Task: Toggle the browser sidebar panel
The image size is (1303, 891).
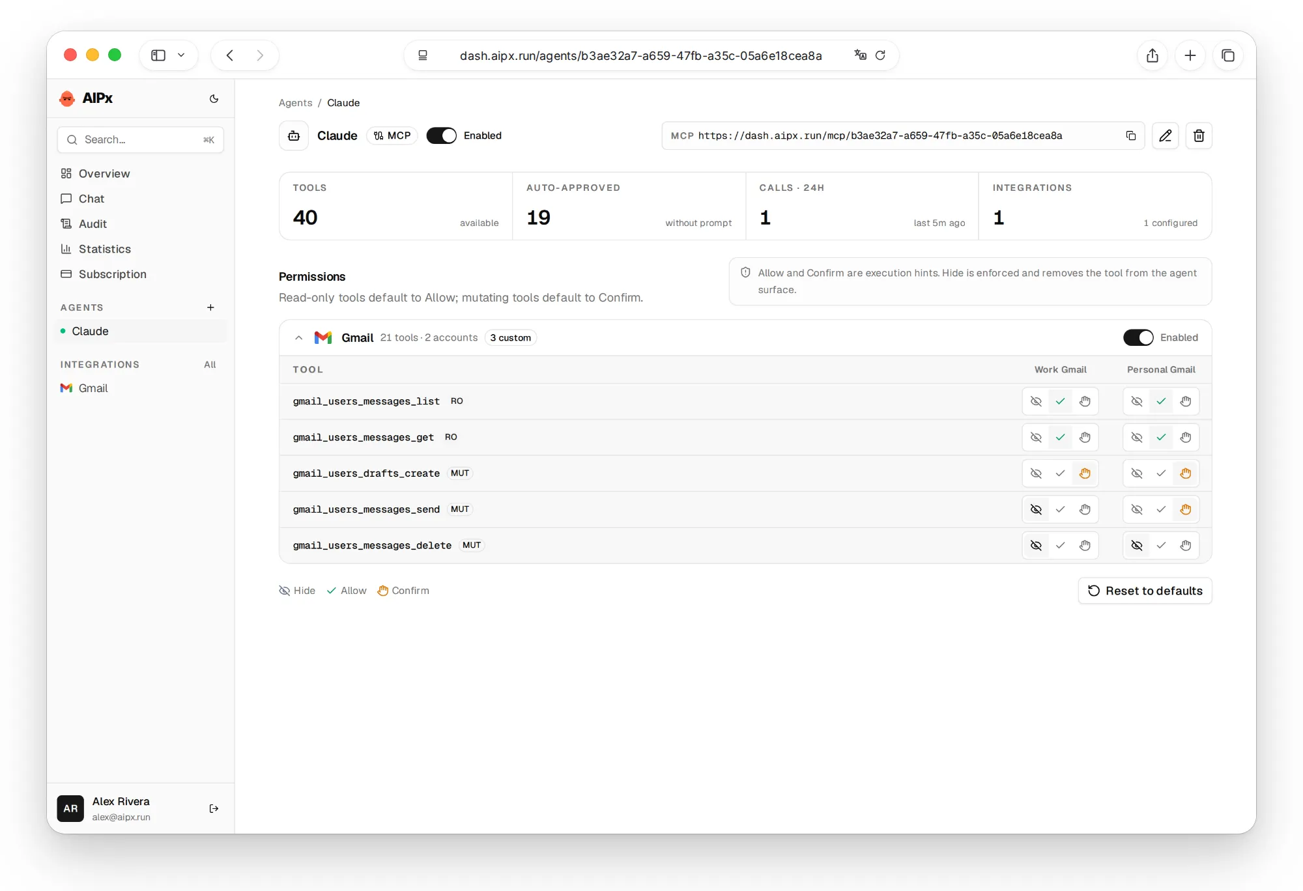Action: [x=158, y=55]
